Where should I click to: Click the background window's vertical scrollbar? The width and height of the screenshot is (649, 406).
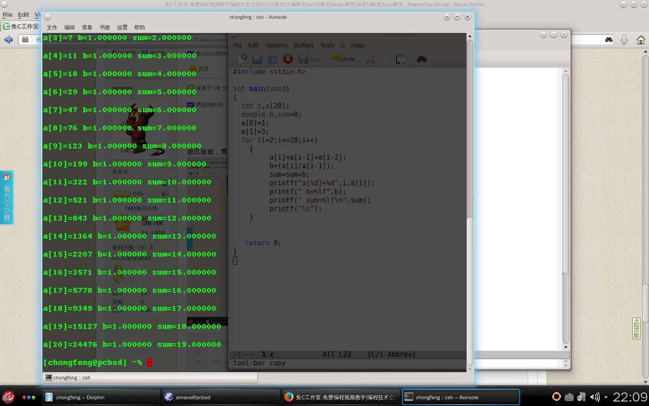click(x=566, y=209)
